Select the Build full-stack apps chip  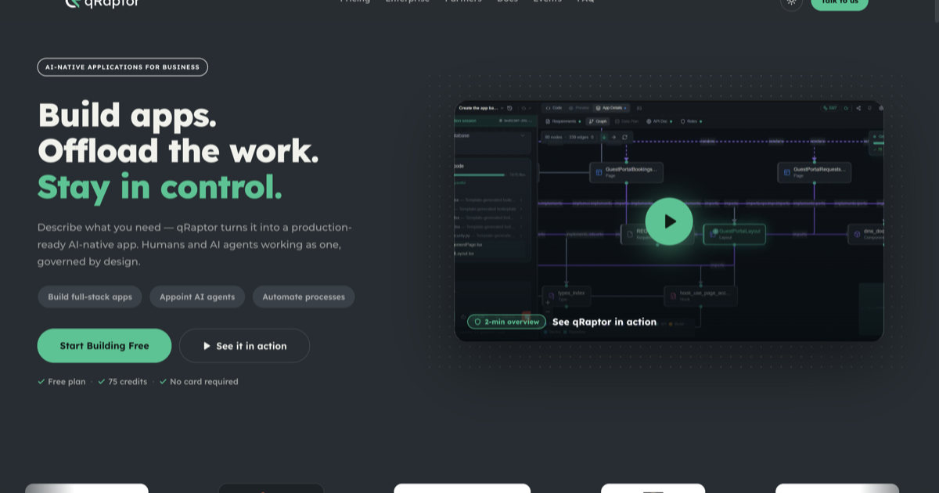point(90,297)
